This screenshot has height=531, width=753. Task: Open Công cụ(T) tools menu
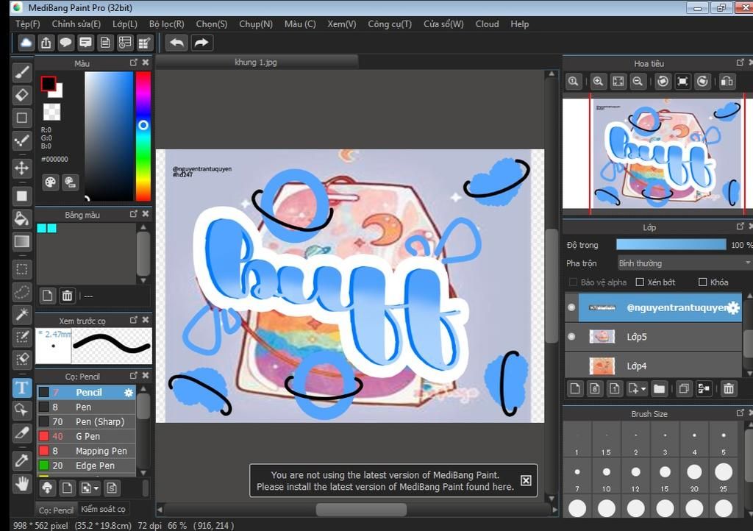pos(390,24)
